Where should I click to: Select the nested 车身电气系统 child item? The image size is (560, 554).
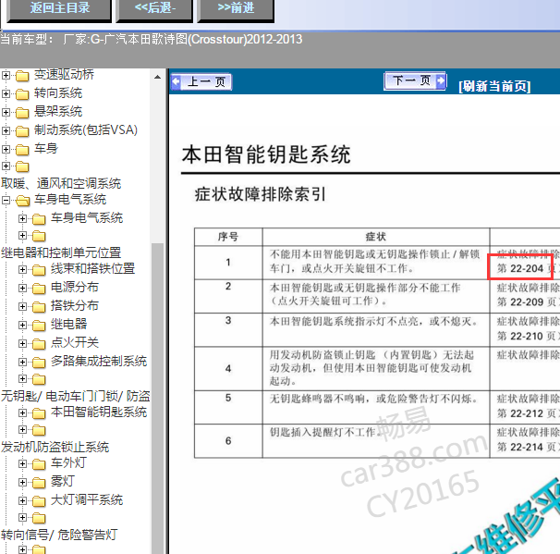tap(87, 217)
